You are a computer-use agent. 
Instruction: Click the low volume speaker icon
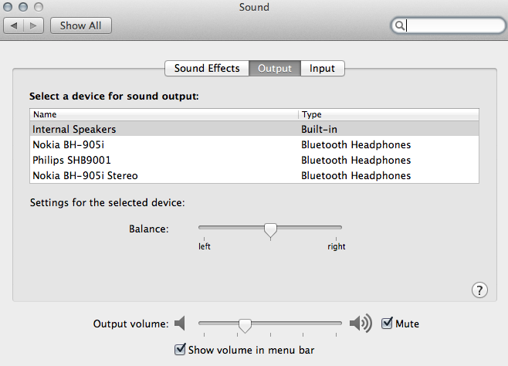coord(180,324)
